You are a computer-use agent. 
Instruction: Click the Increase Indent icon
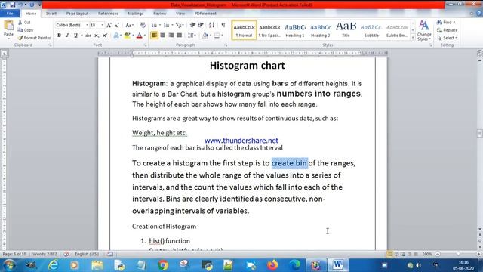201,25
